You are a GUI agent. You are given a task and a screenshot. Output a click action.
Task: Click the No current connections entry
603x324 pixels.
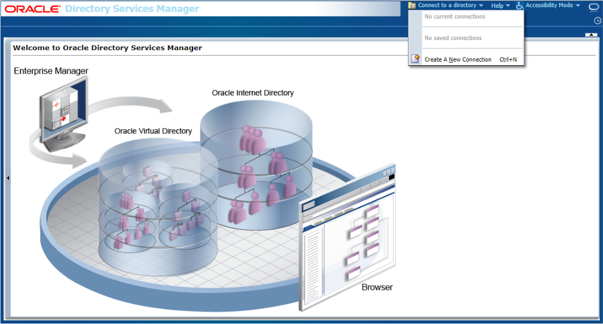coord(455,17)
